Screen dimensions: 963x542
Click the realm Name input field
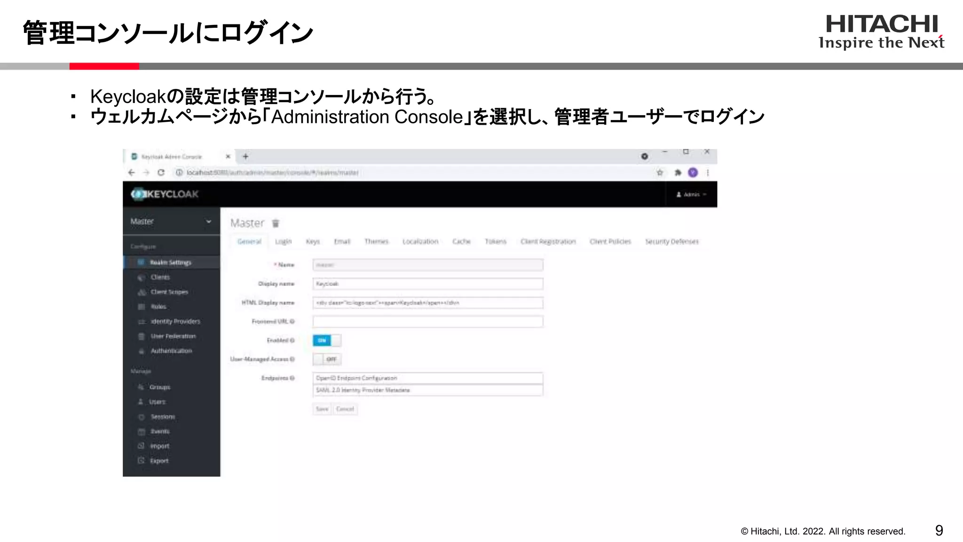coord(428,265)
